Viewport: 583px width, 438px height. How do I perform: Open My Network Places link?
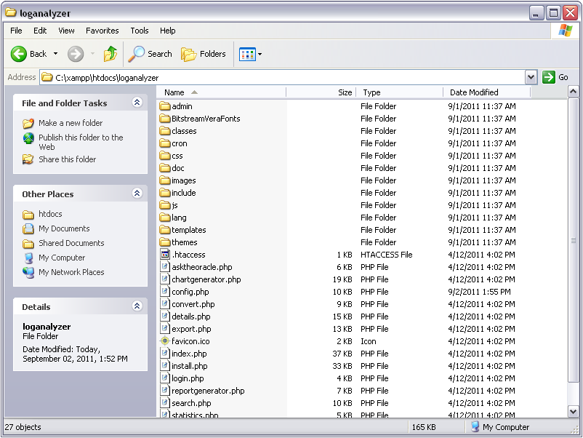(x=71, y=272)
